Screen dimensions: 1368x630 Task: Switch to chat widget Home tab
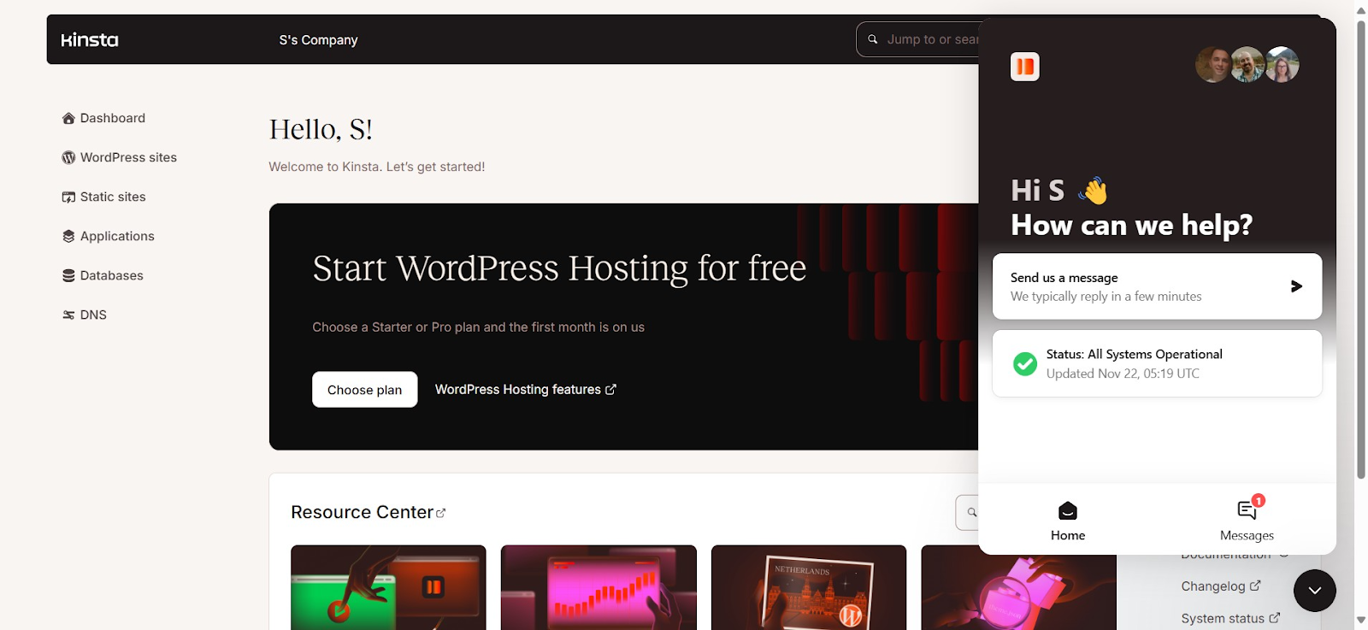point(1068,521)
